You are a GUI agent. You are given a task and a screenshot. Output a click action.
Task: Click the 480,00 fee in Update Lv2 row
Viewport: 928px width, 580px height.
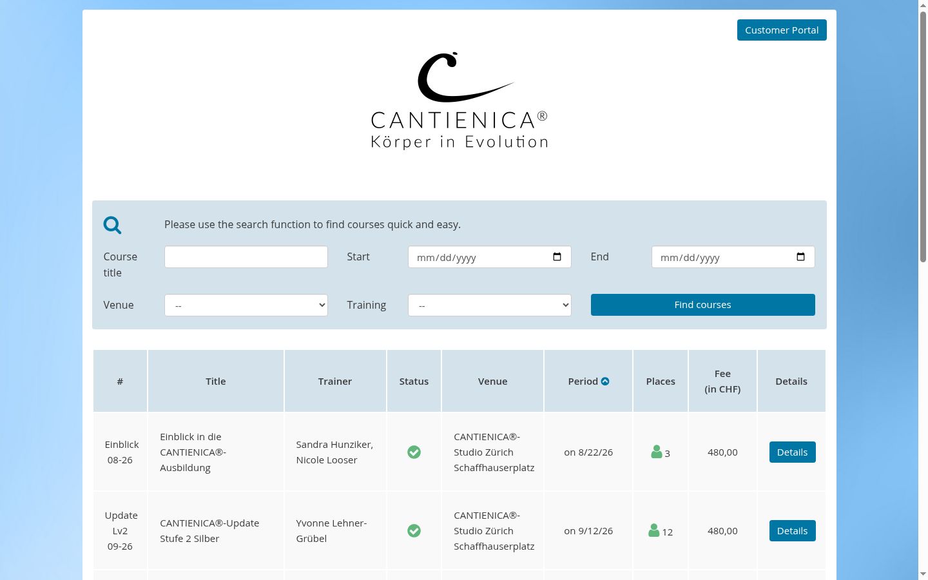(x=722, y=531)
